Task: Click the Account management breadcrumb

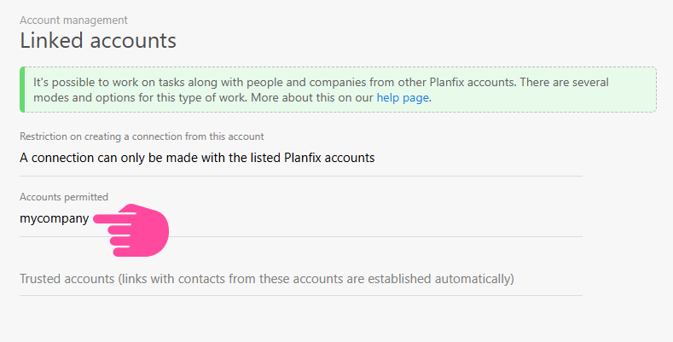Action: [73, 19]
